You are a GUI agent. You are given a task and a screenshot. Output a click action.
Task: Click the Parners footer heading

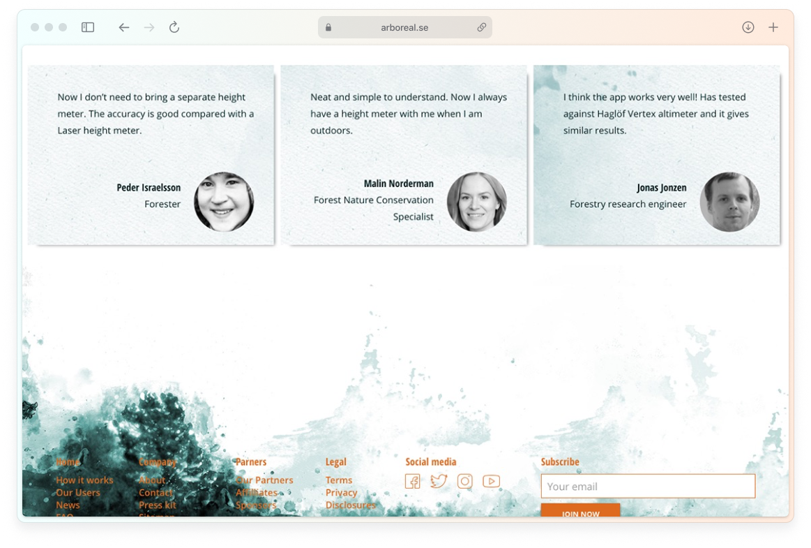pos(251,461)
